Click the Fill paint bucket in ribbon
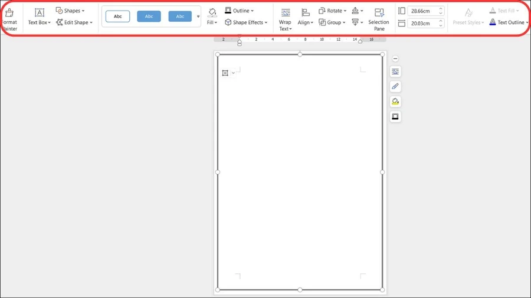The width and height of the screenshot is (531, 298). (x=212, y=13)
